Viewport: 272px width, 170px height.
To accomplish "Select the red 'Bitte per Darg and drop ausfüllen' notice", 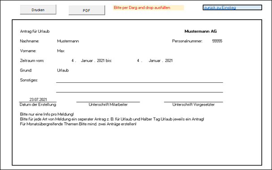I will 148,8.
